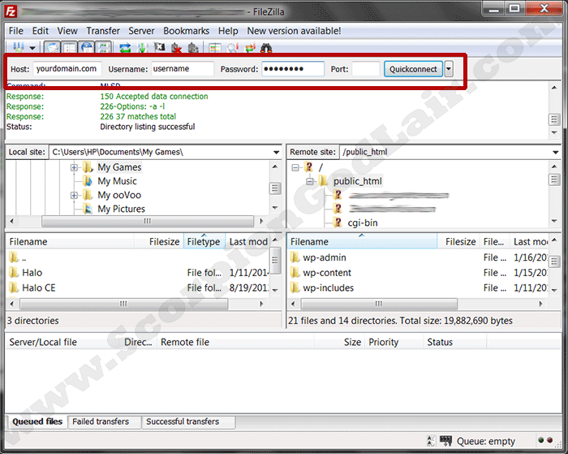Toggle synchronized browsing icon
This screenshot has width=568, height=454.
tap(250, 47)
